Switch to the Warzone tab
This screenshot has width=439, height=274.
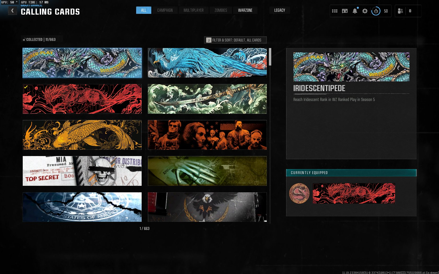tap(245, 10)
